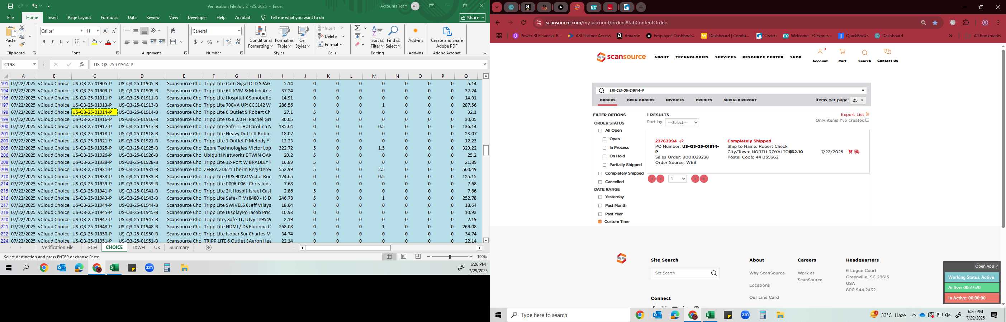Switch to Page Layout view in status bar
Screen dimensions: 1006x322
click(x=404, y=257)
